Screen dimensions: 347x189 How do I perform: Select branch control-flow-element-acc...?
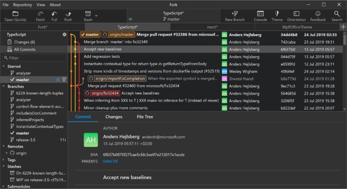(34, 107)
